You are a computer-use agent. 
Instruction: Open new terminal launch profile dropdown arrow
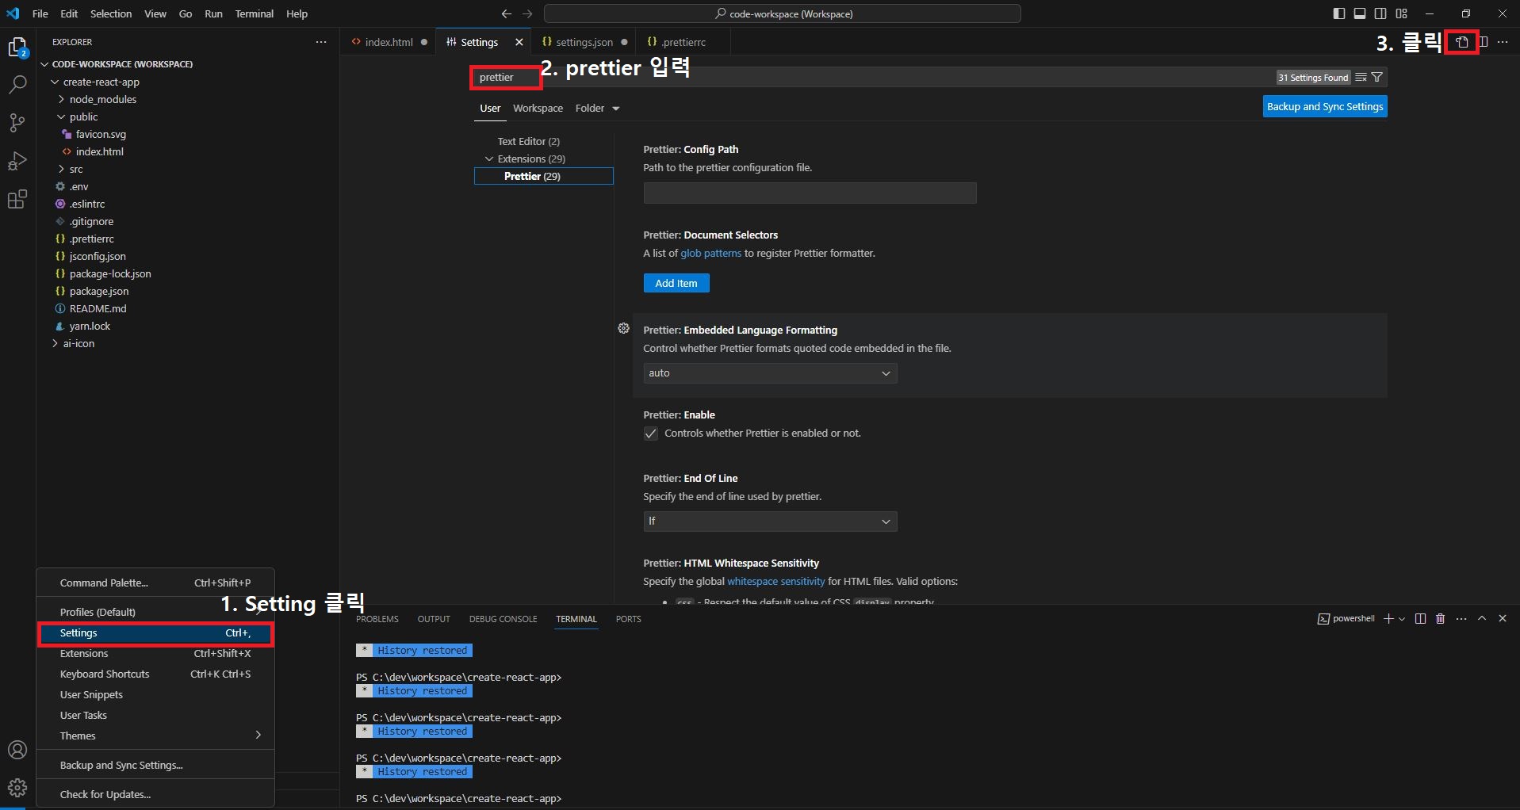click(1402, 618)
